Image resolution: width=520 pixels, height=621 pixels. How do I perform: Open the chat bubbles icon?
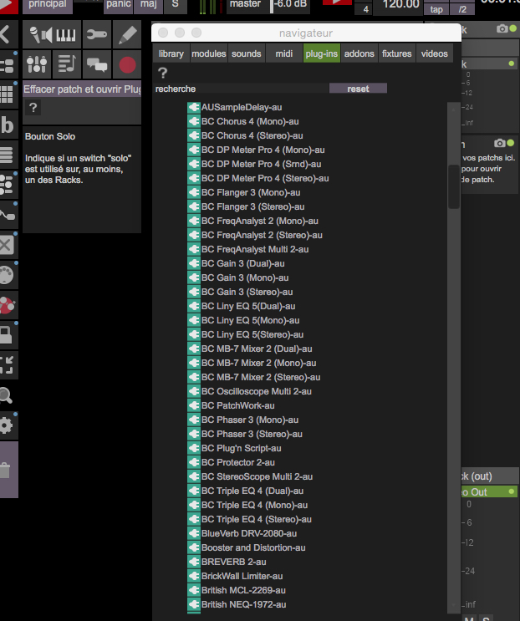(x=97, y=64)
